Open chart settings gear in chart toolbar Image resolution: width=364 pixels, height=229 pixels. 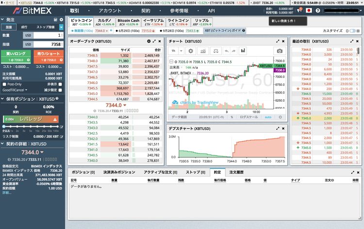(191, 51)
